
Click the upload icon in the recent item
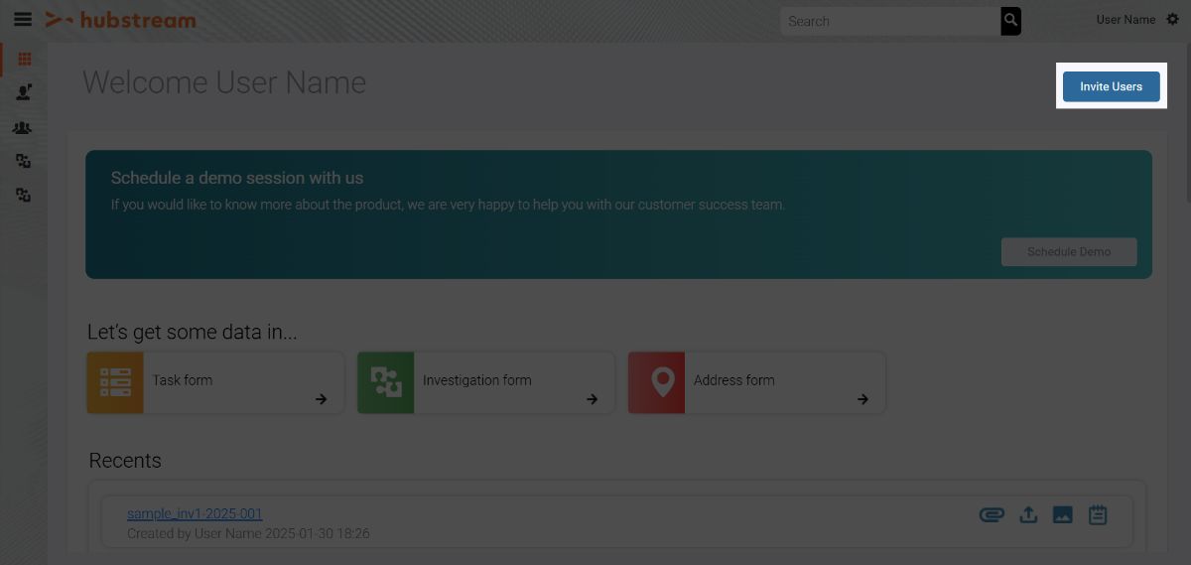1028,514
